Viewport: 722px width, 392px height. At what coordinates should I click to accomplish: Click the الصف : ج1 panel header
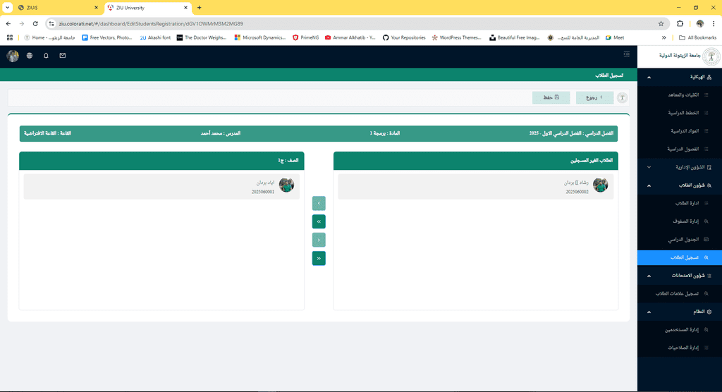[161, 161]
